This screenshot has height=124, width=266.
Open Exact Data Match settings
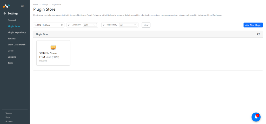point(17,45)
